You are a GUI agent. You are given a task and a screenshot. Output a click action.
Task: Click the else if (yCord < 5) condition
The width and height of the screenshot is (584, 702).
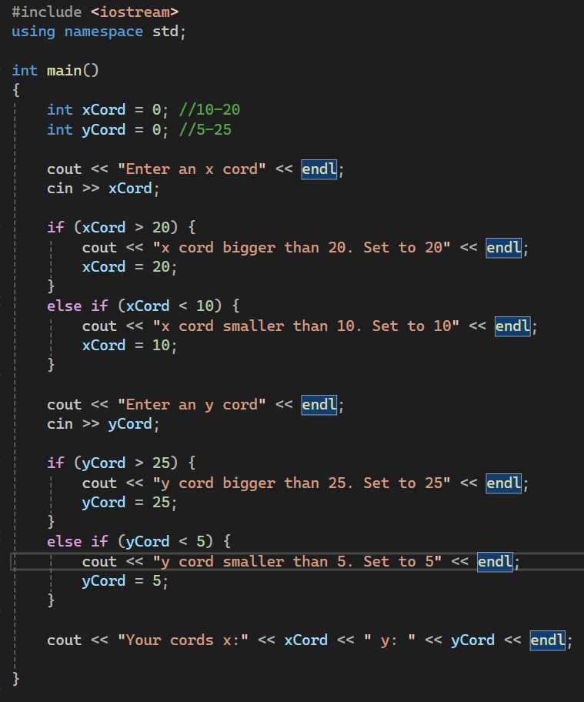[x=143, y=541]
